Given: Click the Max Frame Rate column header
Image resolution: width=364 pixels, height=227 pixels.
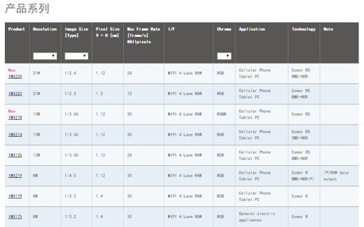Looking at the screenshot, I should [143, 36].
